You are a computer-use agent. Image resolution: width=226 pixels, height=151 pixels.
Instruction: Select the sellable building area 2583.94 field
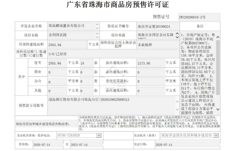(67, 45)
